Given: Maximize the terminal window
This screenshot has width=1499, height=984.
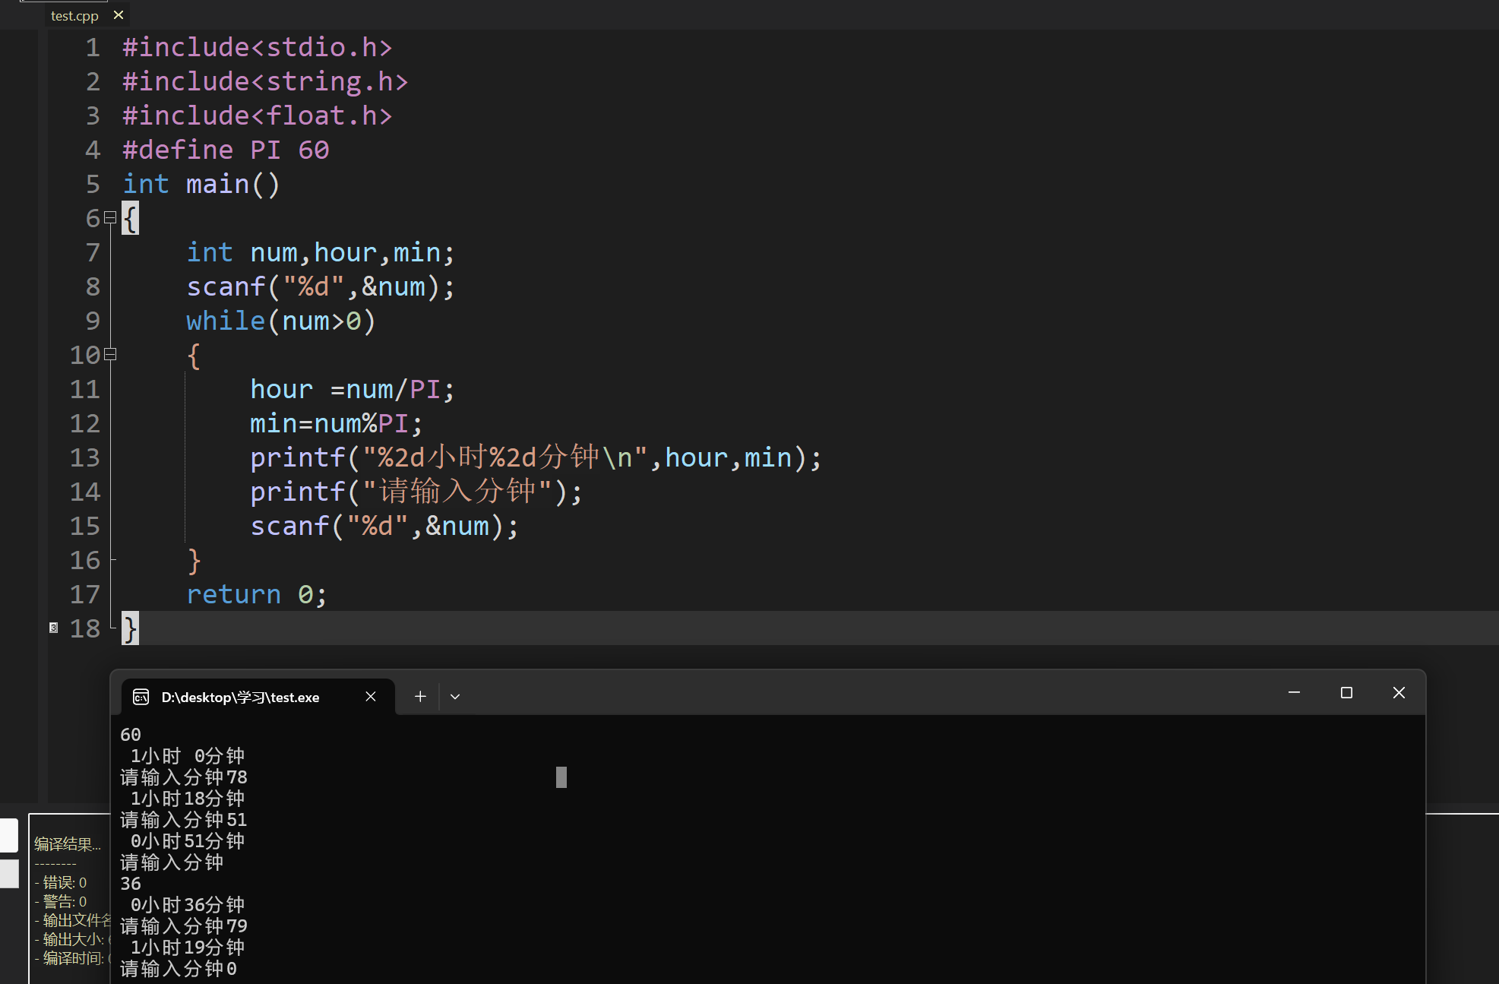Looking at the screenshot, I should (1346, 692).
